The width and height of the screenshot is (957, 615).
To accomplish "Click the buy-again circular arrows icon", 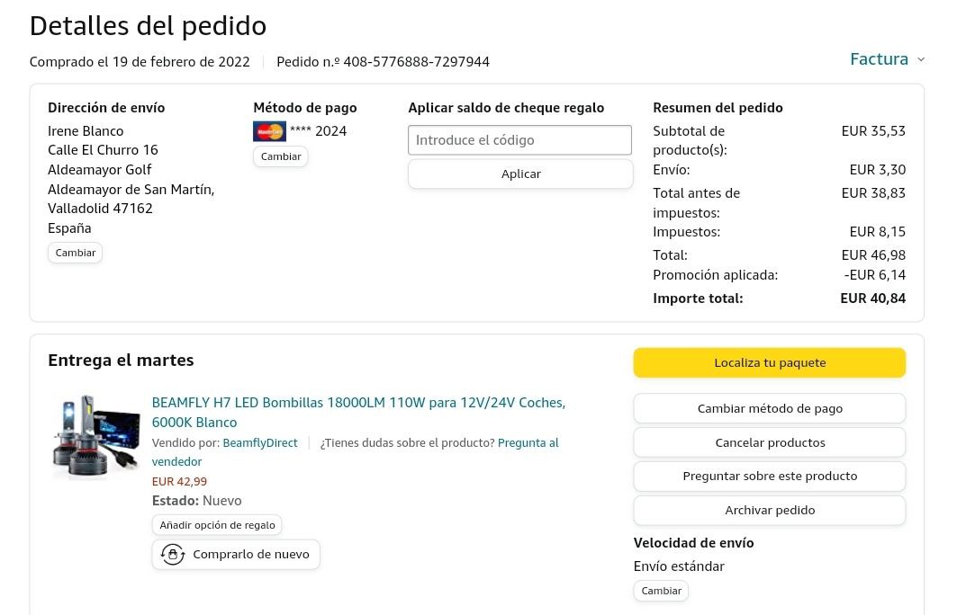I will [x=173, y=555].
